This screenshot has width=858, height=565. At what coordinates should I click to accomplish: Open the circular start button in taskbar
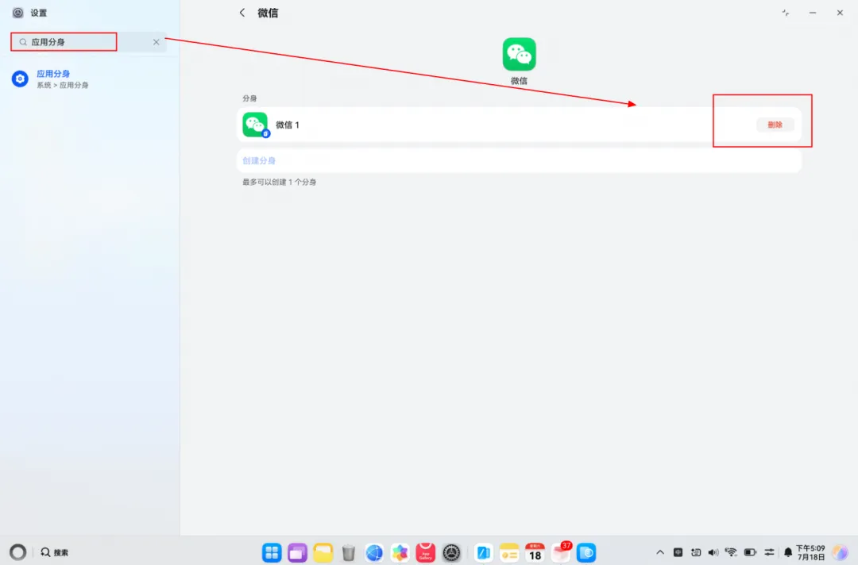pyautogui.click(x=18, y=552)
